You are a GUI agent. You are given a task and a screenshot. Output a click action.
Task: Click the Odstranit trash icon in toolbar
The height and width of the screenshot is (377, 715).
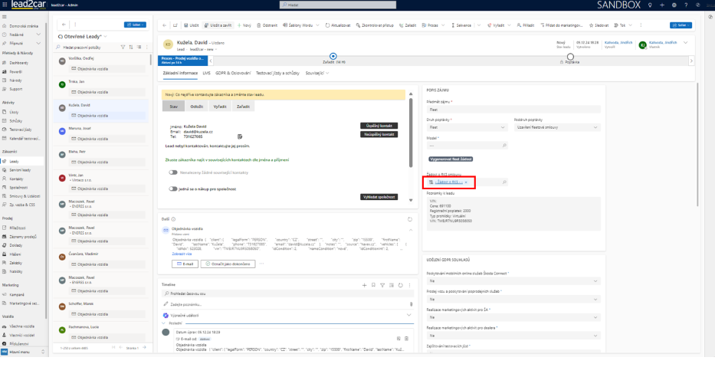click(257, 25)
